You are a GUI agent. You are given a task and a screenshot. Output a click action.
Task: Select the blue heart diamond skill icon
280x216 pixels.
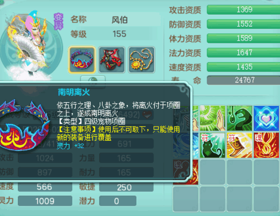click(266, 118)
